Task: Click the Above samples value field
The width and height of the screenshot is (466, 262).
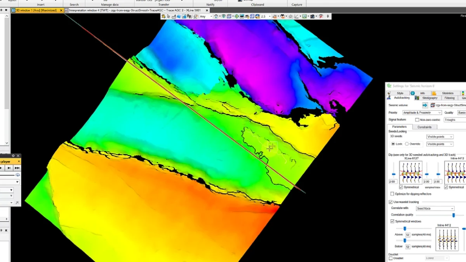Action: [x=408, y=235]
